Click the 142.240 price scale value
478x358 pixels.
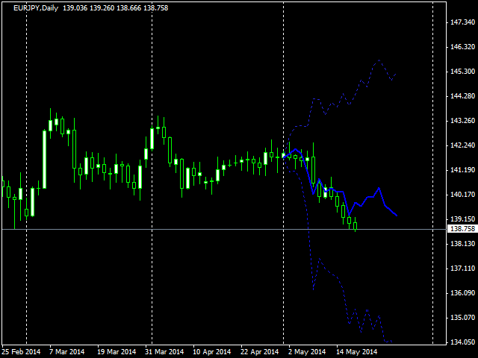462,145
